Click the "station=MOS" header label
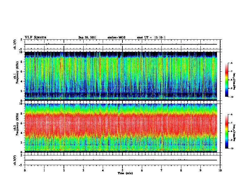The width and height of the screenshot is (248, 191). pos(116,37)
